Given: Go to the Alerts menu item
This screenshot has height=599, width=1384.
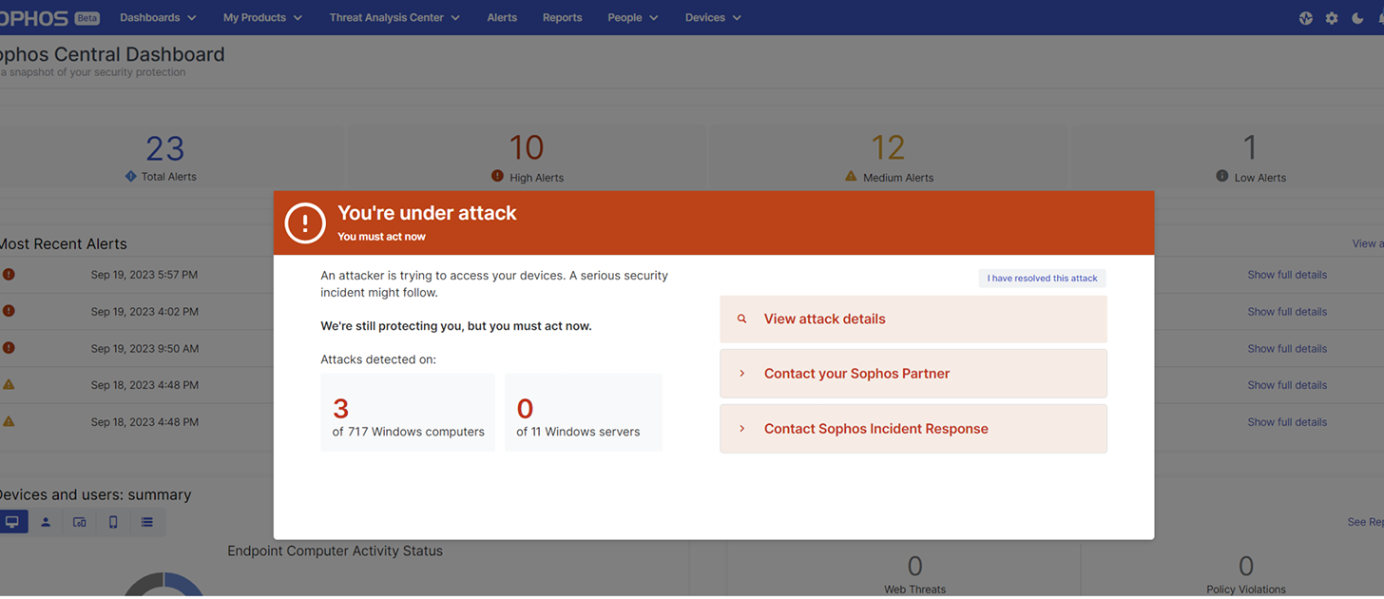Looking at the screenshot, I should tap(502, 18).
